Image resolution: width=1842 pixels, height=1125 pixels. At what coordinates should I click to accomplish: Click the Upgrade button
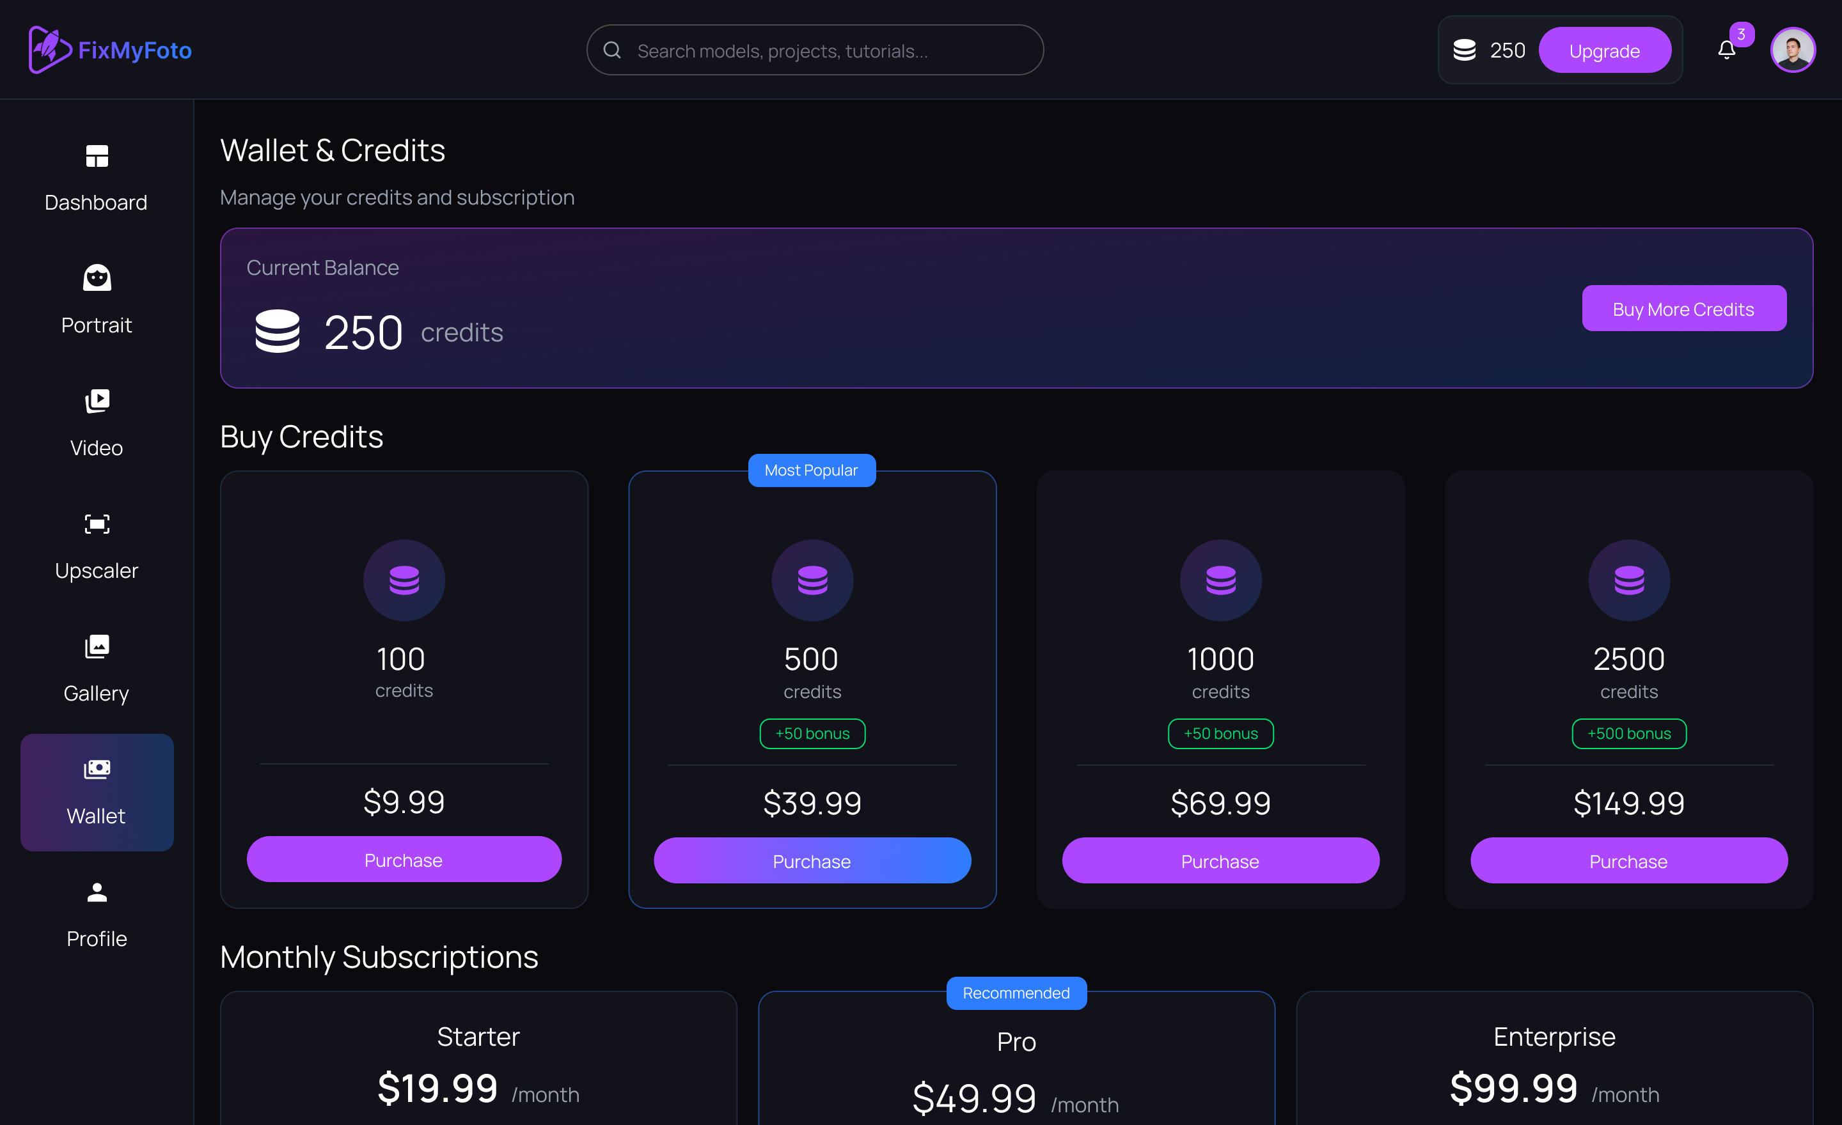1604,50
